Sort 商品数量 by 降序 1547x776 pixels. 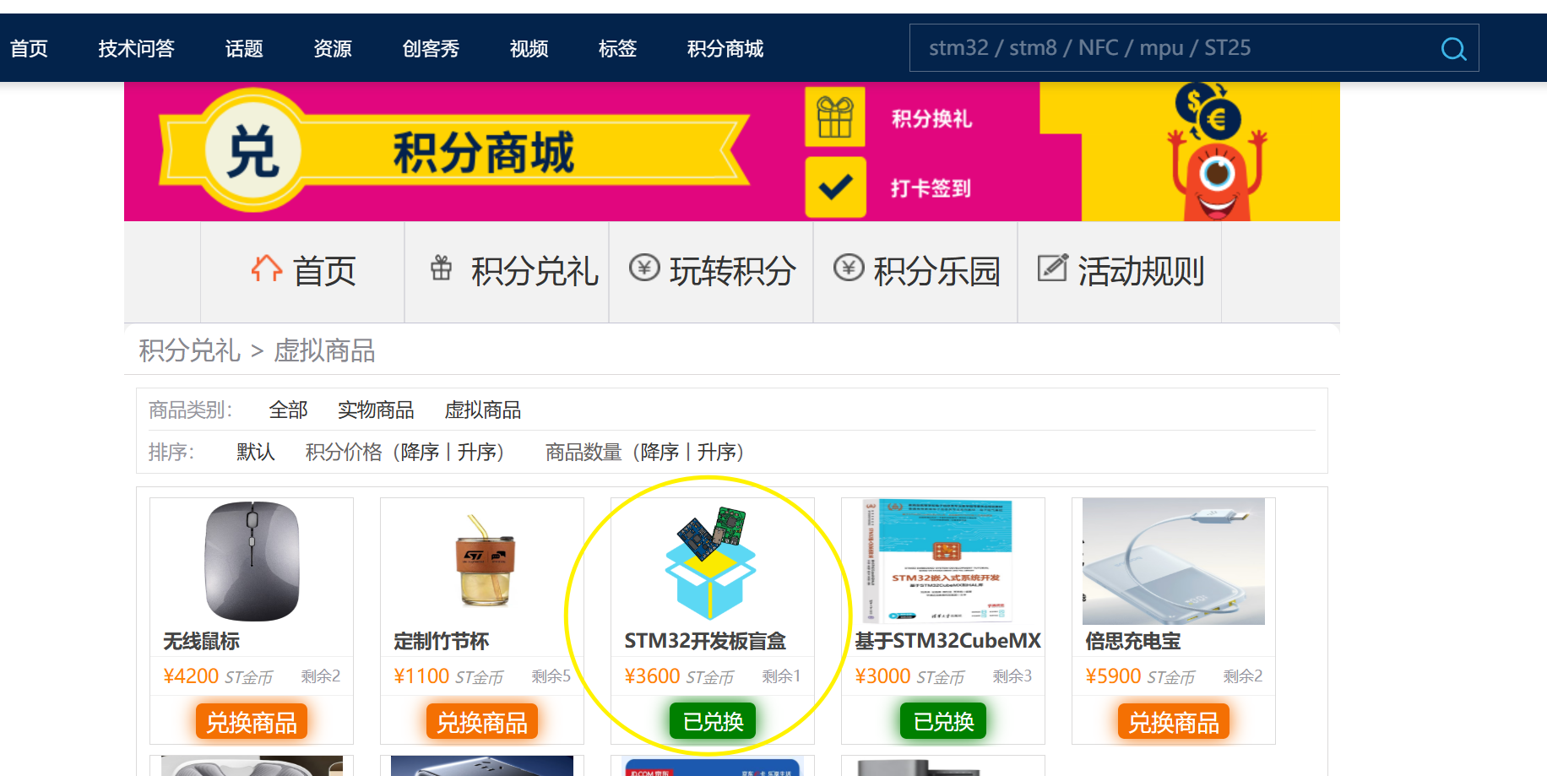pyautogui.click(x=660, y=453)
